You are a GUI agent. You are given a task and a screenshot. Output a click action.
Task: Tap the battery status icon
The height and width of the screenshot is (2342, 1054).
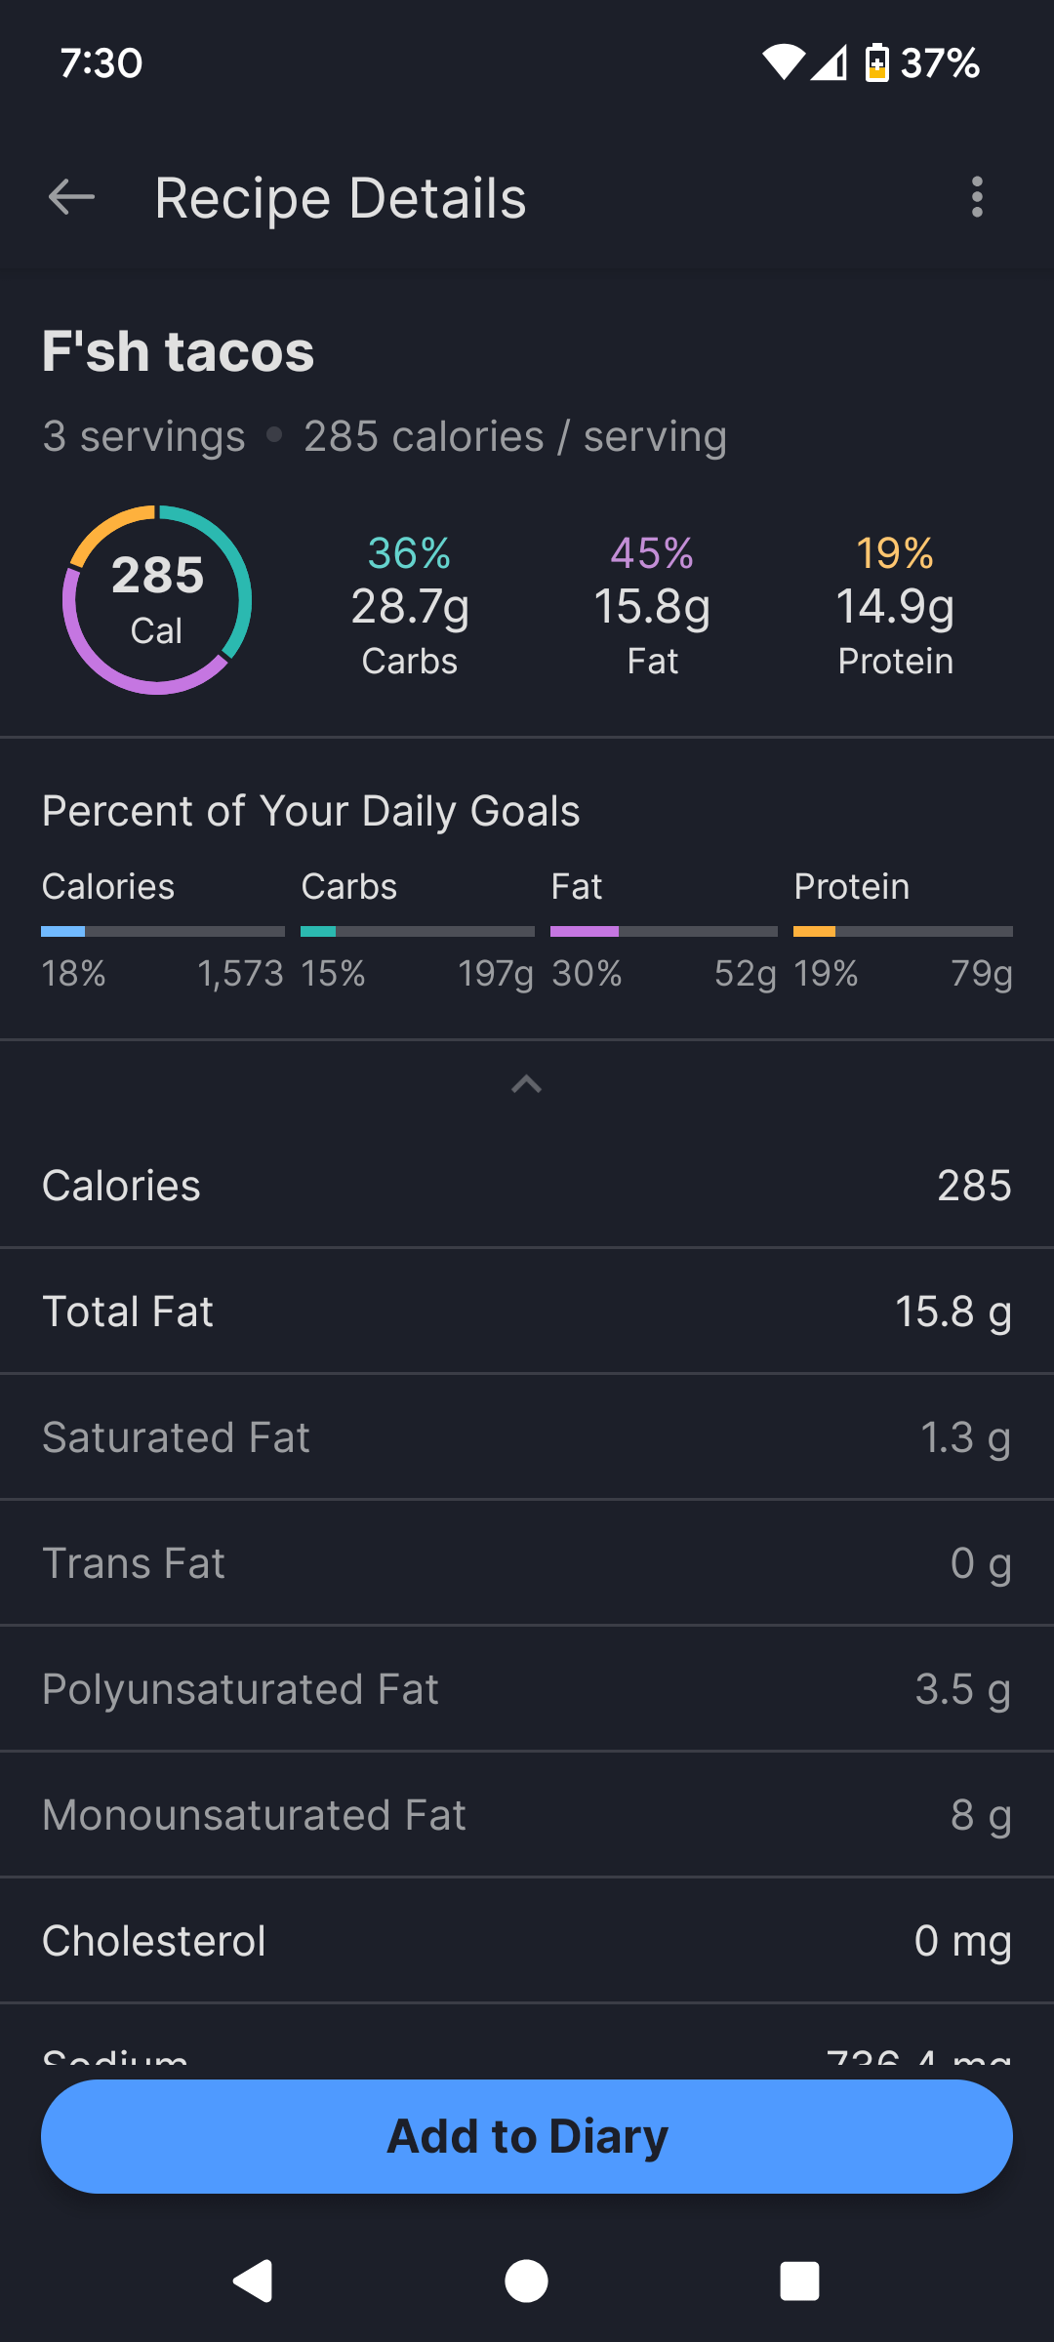pyautogui.click(x=876, y=63)
